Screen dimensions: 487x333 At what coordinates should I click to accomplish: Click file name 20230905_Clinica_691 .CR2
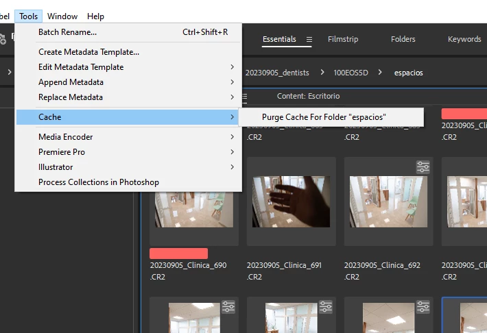(x=284, y=271)
